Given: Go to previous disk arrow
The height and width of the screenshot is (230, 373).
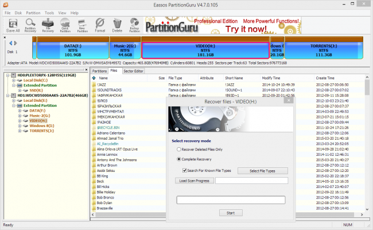Looking at the screenshot, I should click(x=10, y=43).
